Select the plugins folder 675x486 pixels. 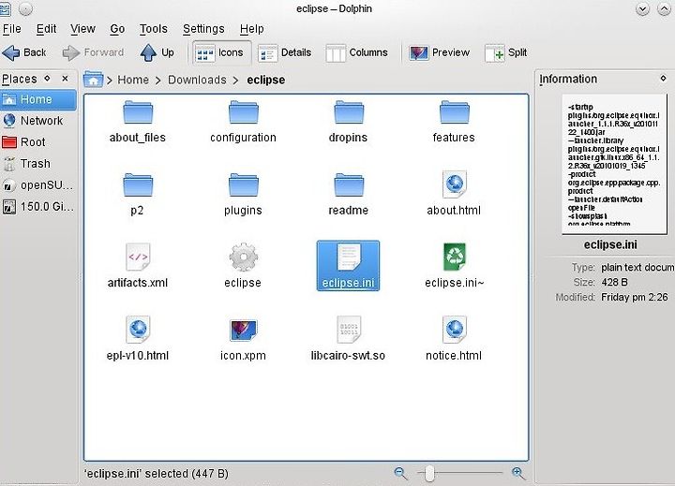(243, 195)
